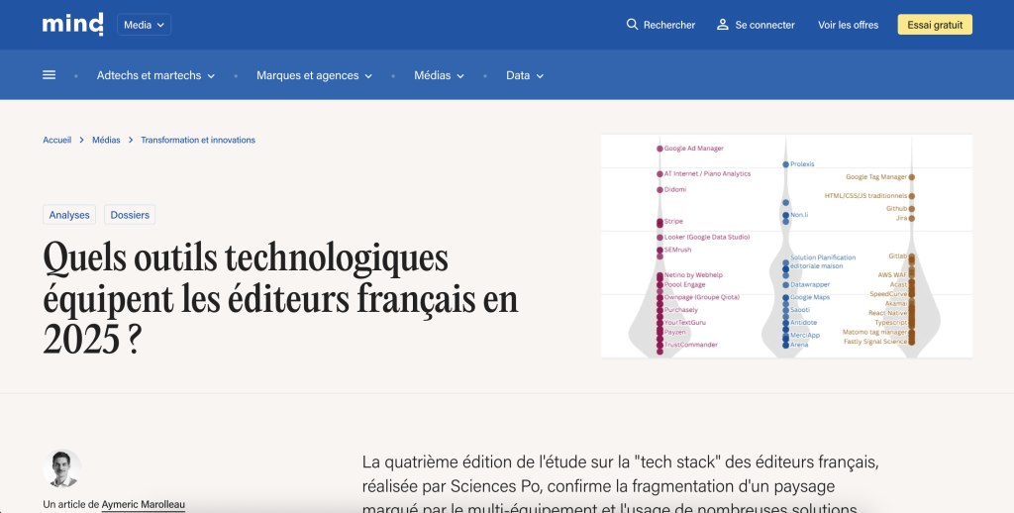Select the Analyses tag

[69, 215]
